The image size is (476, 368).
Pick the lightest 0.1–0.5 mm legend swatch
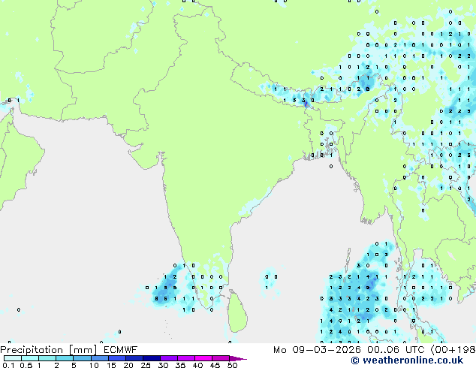tap(13, 358)
